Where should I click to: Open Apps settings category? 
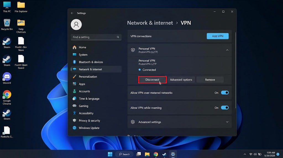96,84
